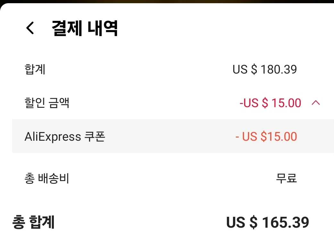The image size is (334, 252).
Task: Select the 합계 subtotal label
Action: point(35,69)
